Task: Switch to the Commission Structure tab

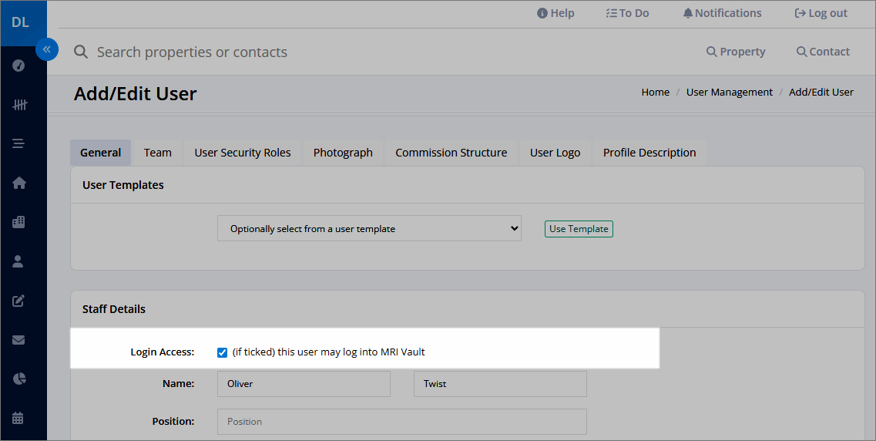Action: [451, 153]
